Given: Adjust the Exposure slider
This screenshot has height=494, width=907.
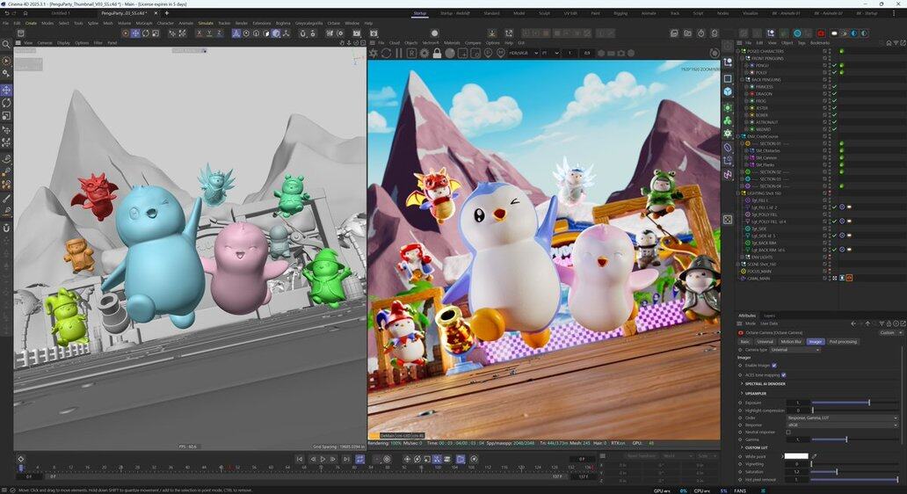Looking at the screenshot, I should point(854,403).
